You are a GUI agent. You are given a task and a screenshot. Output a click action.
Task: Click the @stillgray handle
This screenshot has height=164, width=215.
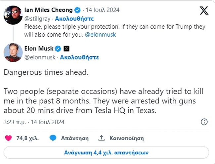pos(37,18)
